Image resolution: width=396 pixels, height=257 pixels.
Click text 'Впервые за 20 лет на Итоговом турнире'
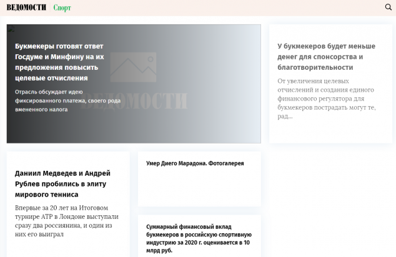point(67,221)
